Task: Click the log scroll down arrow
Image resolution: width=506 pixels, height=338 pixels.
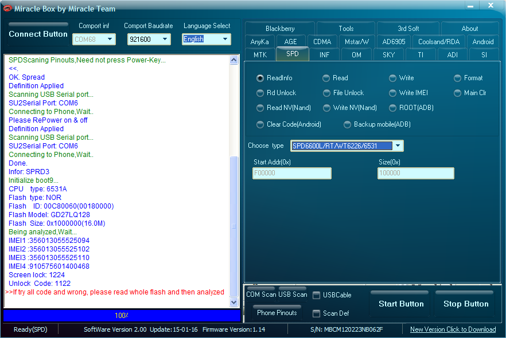Action: 234,302
